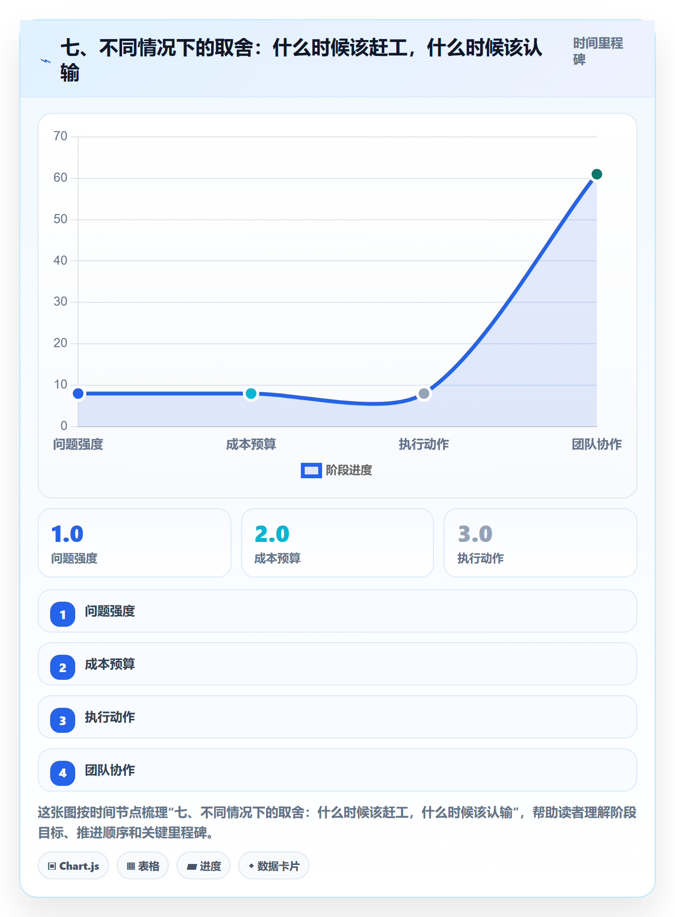675x917 pixels.
Task: Click the 3.0 执行动作 data card
Action: pyautogui.click(x=540, y=543)
